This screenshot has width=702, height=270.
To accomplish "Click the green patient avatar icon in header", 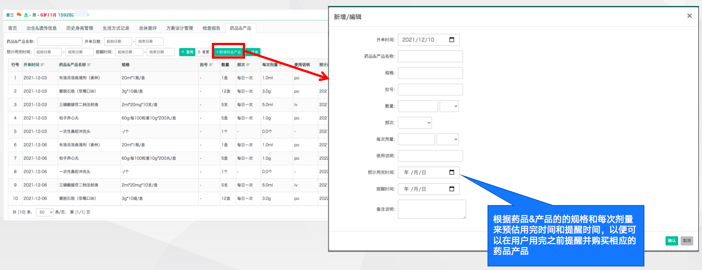I will point(26,15).
